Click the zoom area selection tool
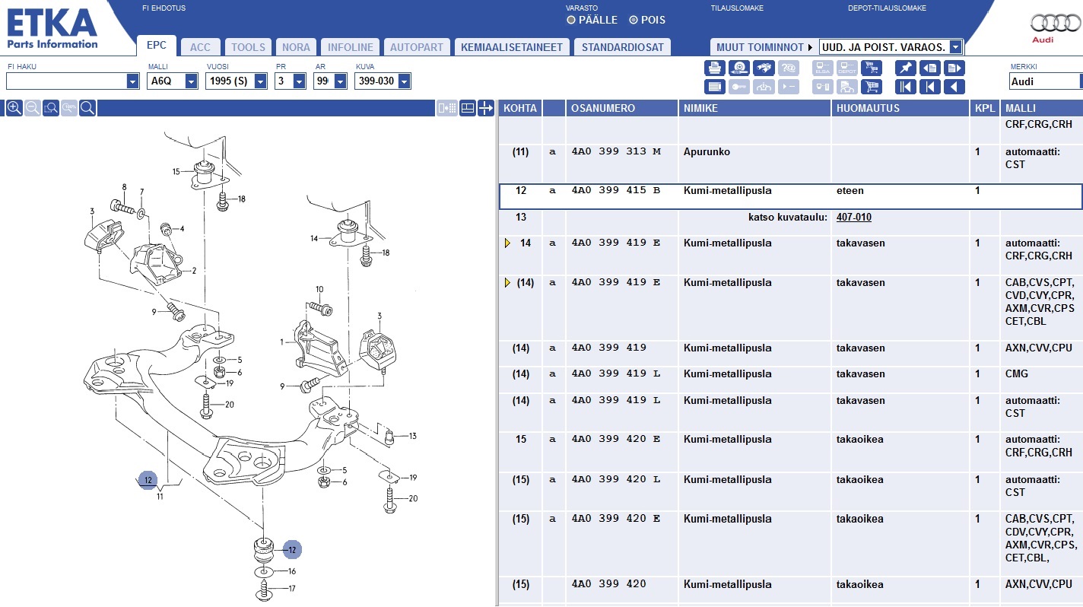 (x=51, y=108)
